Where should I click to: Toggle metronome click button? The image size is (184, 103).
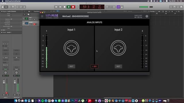[x=122, y=7]
